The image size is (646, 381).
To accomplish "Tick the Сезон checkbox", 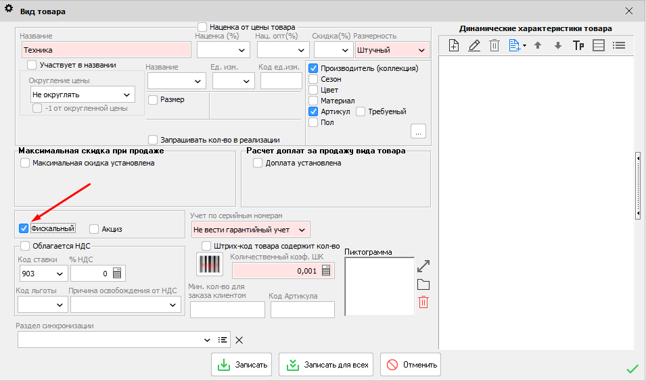I will [x=313, y=79].
